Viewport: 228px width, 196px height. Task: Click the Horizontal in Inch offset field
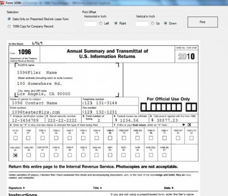pos(90,24)
